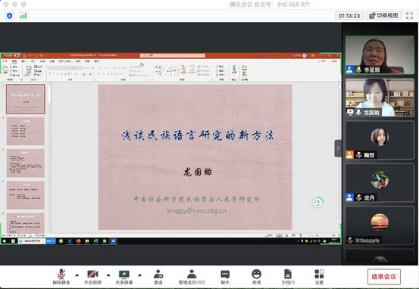Open the documents (文档) panel
Viewport: 419px width, 289px height.
[x=288, y=277]
